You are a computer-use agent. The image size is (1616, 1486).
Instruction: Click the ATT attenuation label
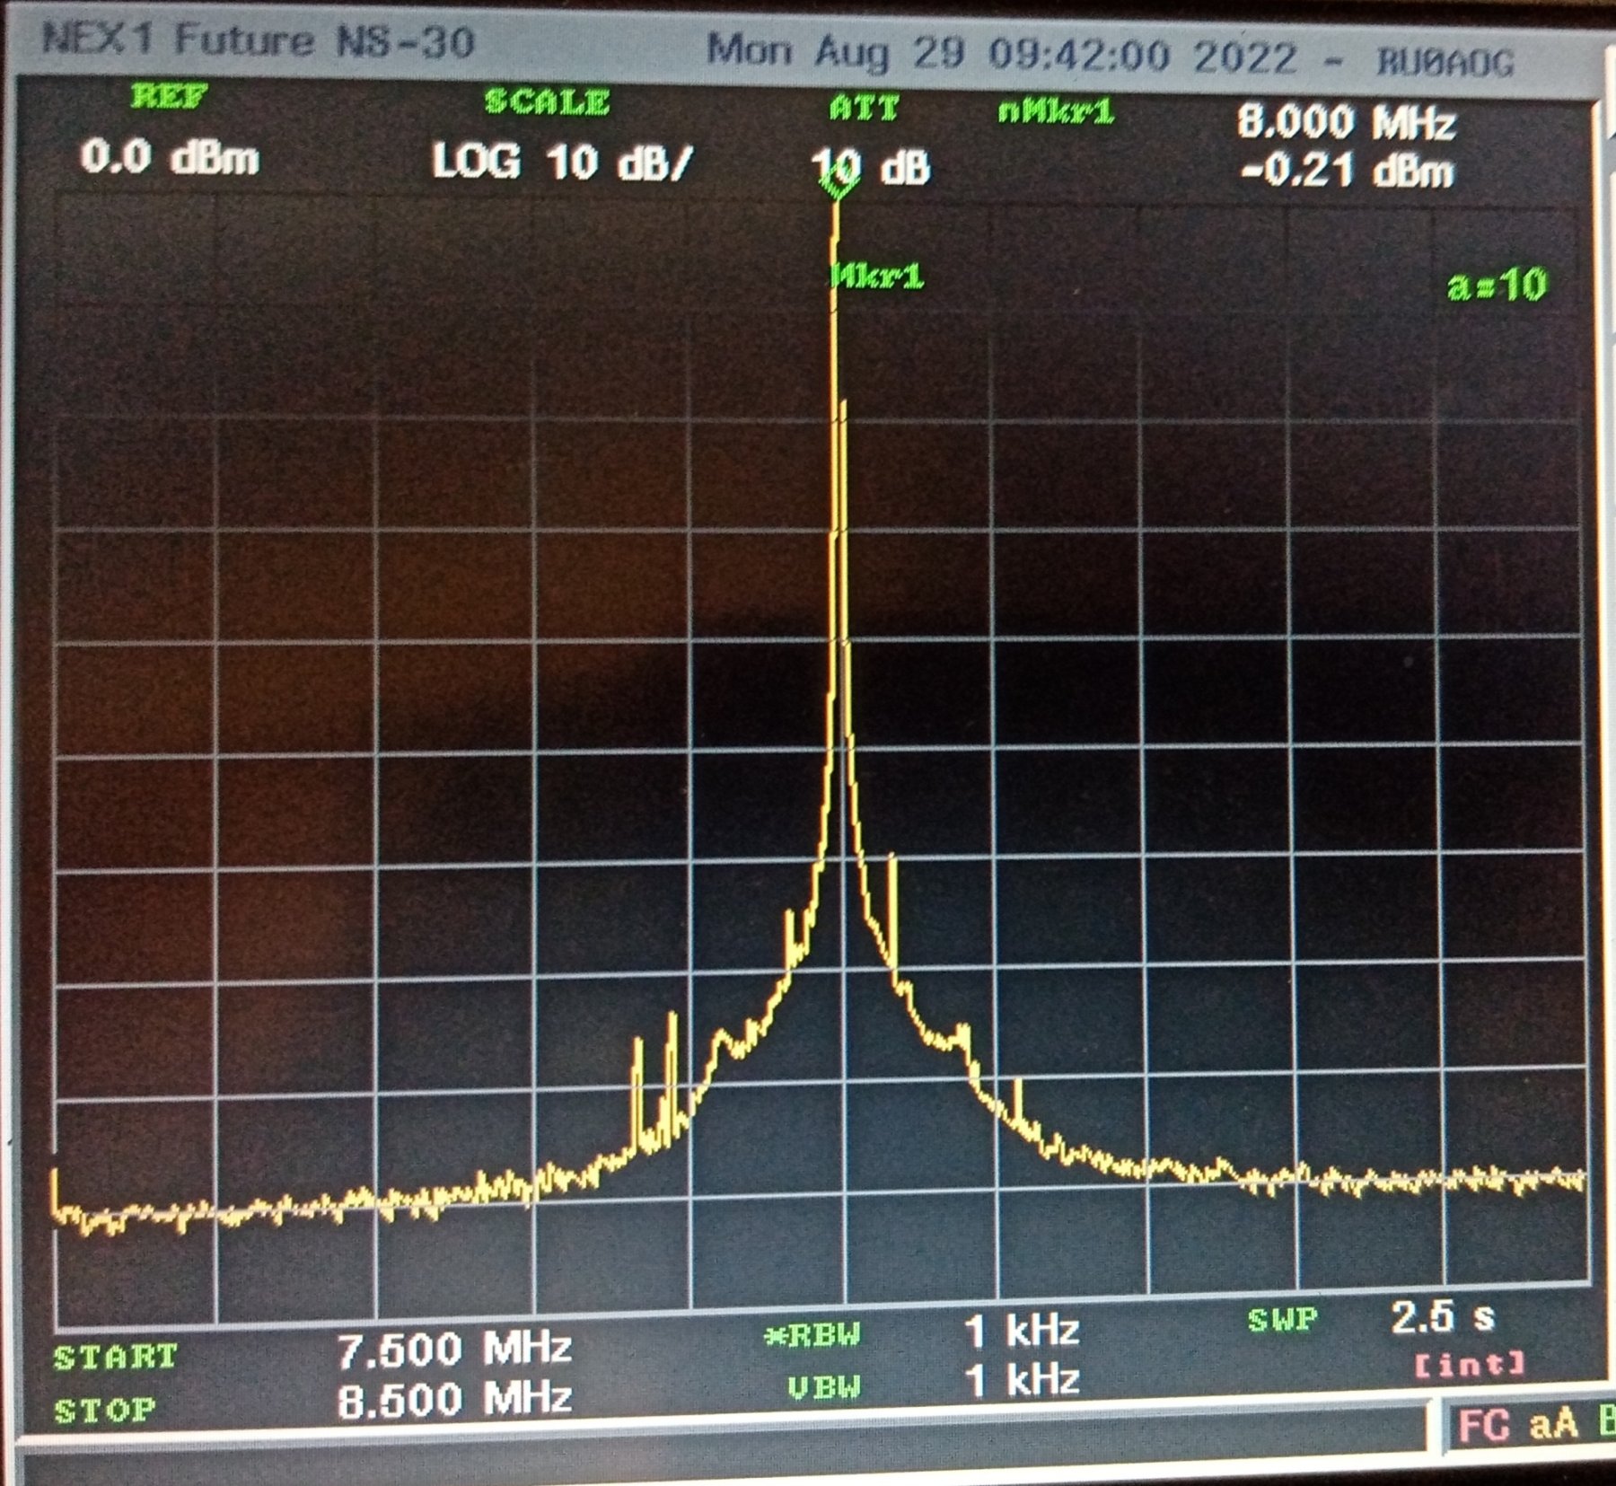click(864, 109)
